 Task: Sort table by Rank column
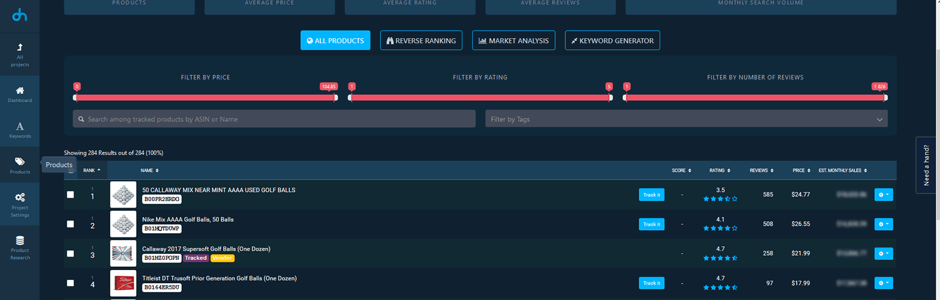coord(91,170)
